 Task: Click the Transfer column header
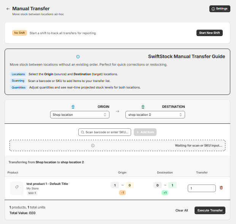coord(202,172)
